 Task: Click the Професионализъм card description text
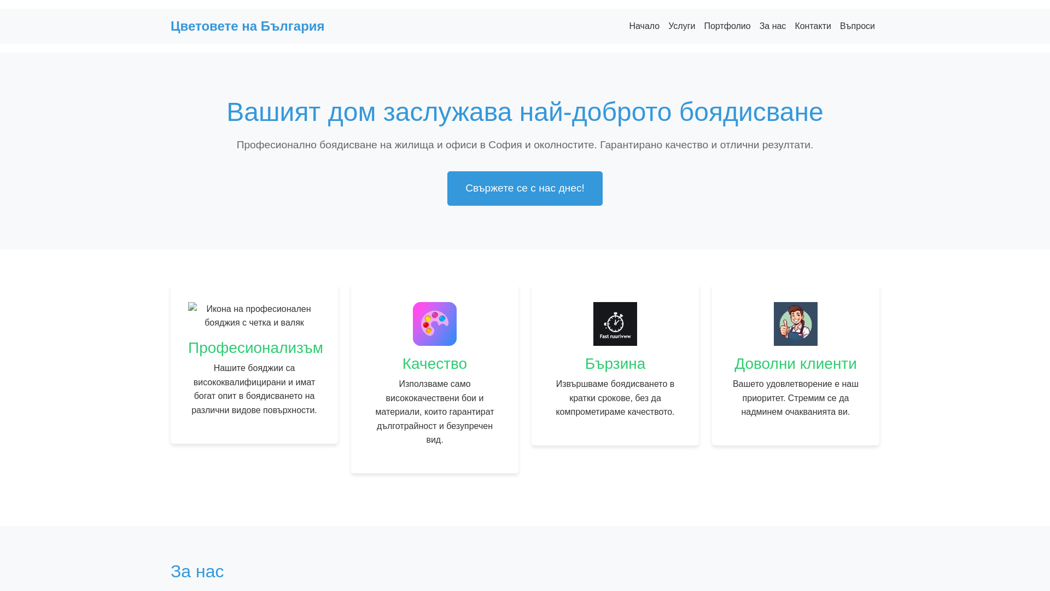click(x=254, y=389)
